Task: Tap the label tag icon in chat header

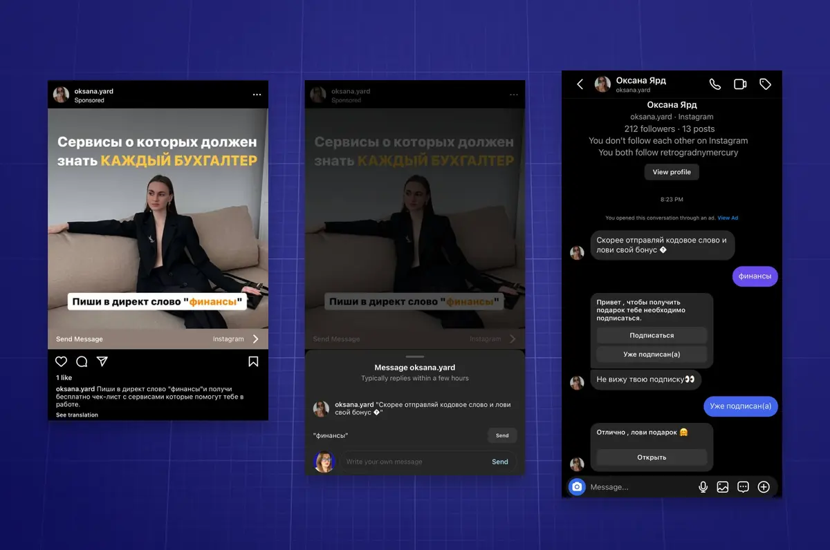Action: click(x=765, y=84)
